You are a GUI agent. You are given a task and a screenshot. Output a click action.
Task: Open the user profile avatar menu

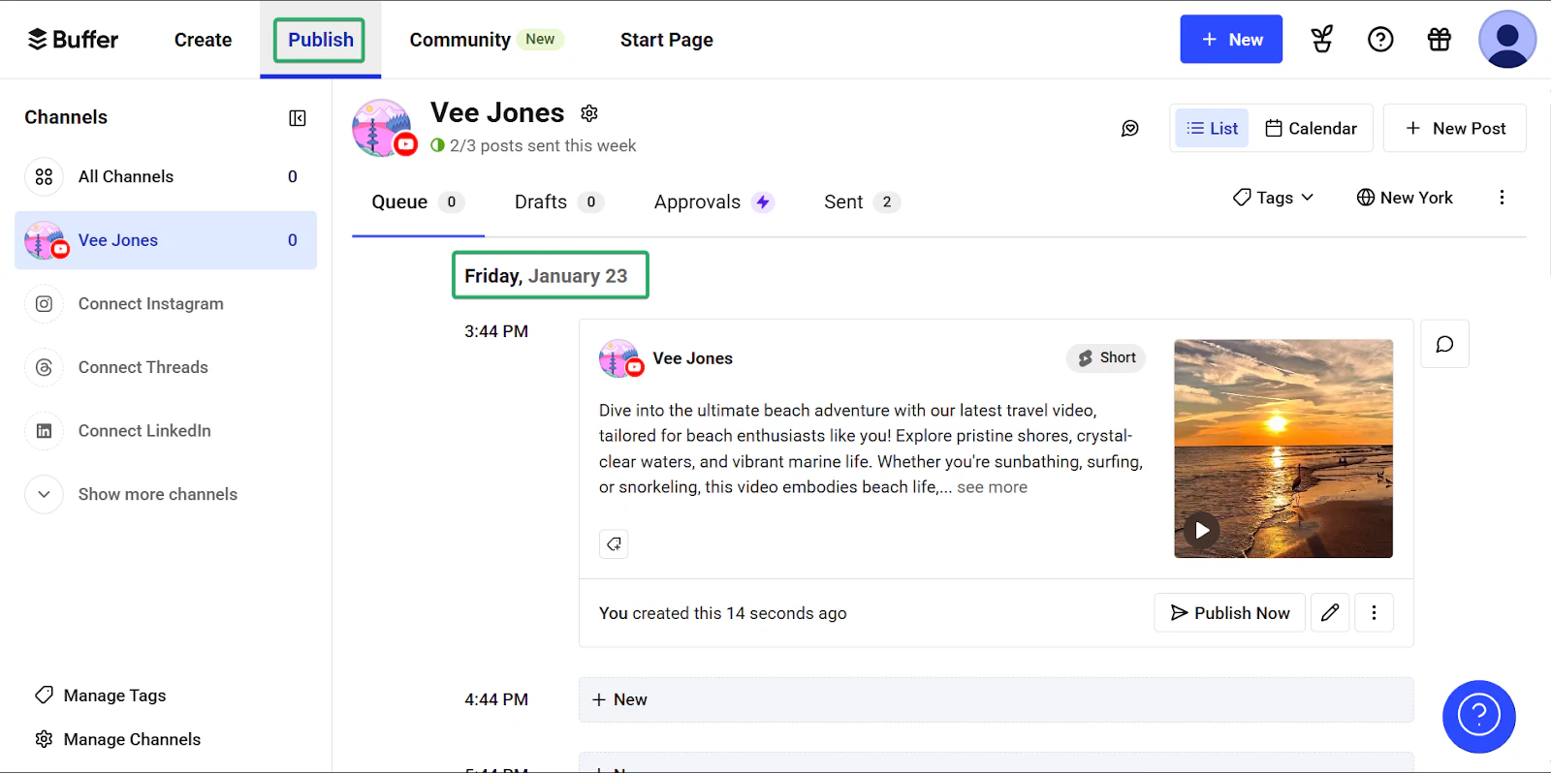click(x=1507, y=39)
